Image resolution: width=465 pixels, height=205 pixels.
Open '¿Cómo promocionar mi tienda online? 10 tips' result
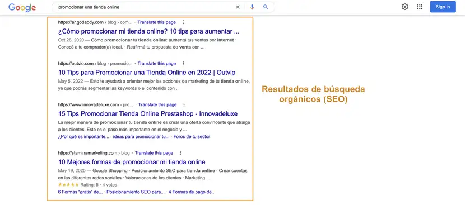click(x=148, y=31)
